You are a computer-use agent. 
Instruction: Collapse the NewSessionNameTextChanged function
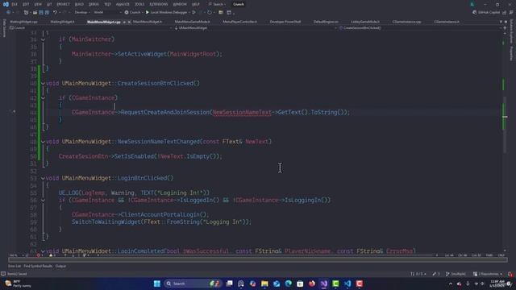(x=43, y=142)
